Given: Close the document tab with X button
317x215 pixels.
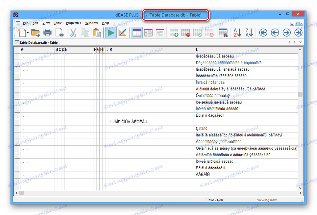Looking at the screenshot, I should pyautogui.click(x=301, y=42).
